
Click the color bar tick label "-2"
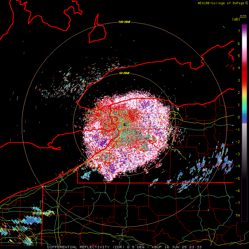(238, 142)
